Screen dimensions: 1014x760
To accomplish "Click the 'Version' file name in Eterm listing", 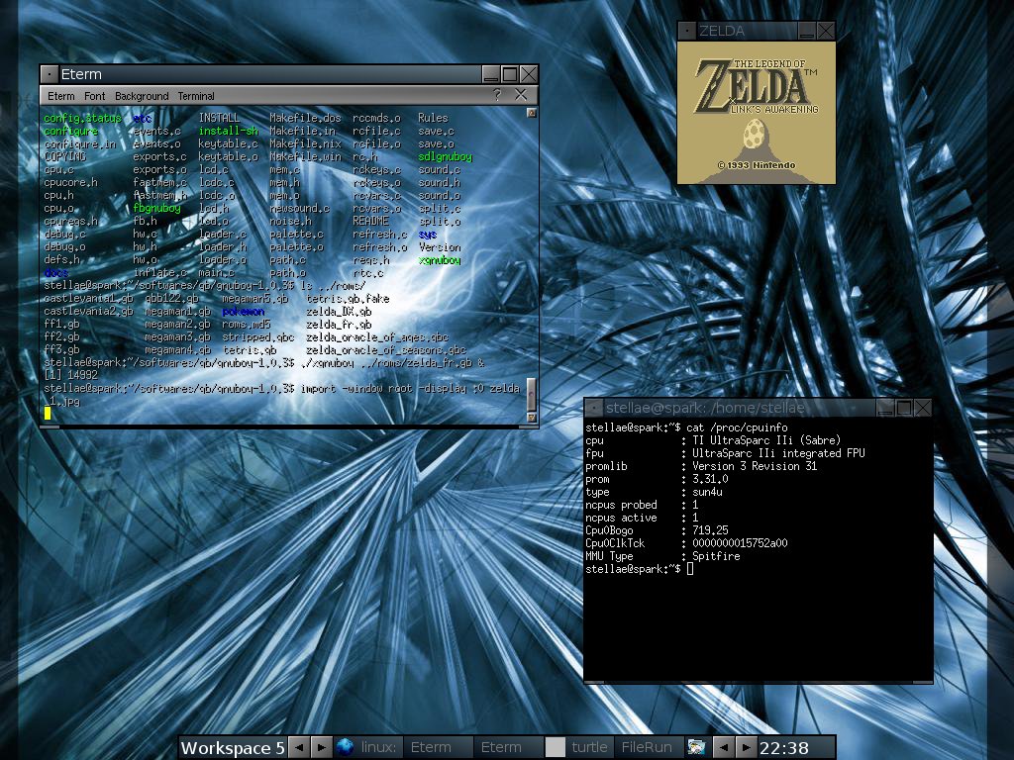I will (x=440, y=246).
